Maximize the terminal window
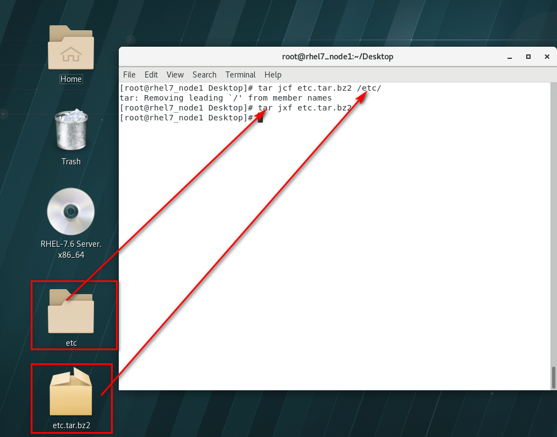 pyautogui.click(x=528, y=57)
